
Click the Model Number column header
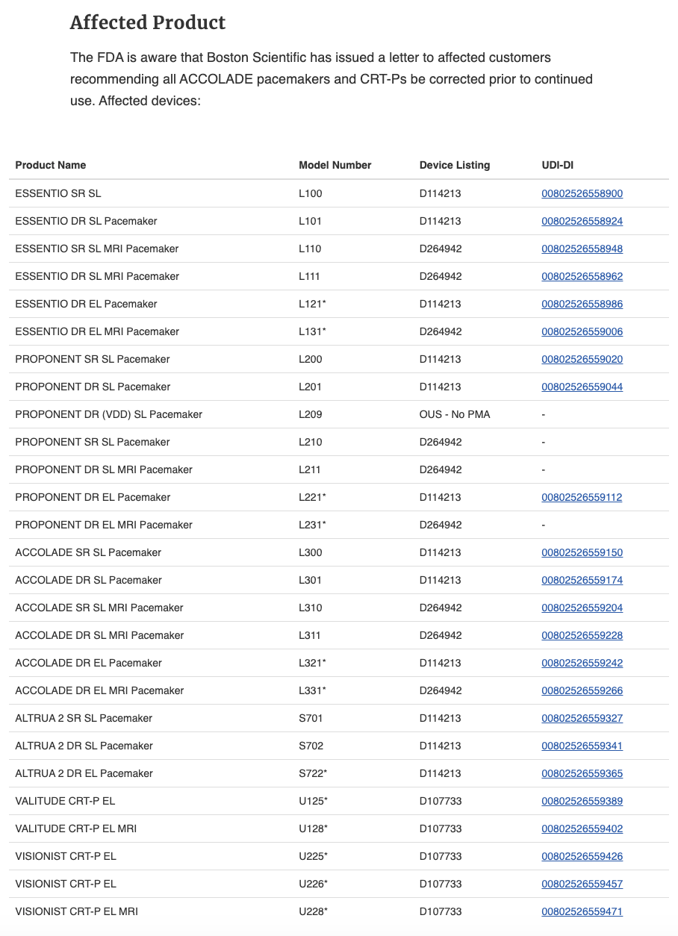coord(335,165)
